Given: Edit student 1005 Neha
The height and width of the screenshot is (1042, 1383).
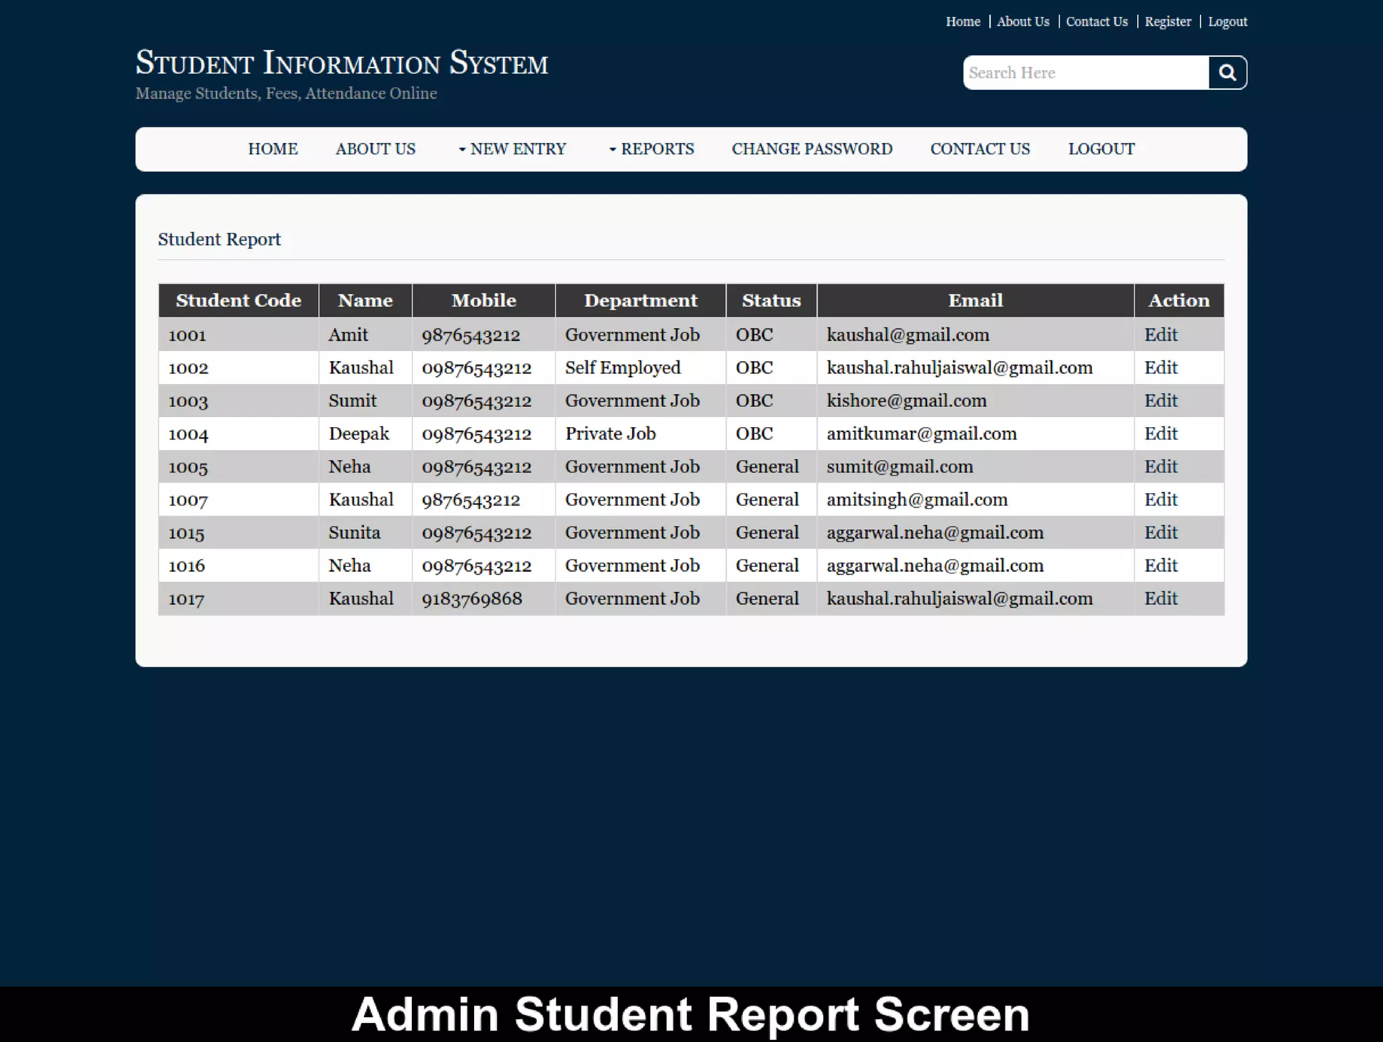Looking at the screenshot, I should (x=1161, y=467).
